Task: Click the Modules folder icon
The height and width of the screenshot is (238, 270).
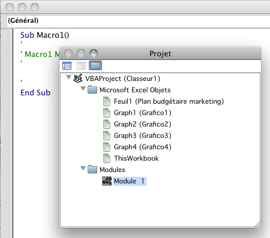Action: (x=92, y=169)
